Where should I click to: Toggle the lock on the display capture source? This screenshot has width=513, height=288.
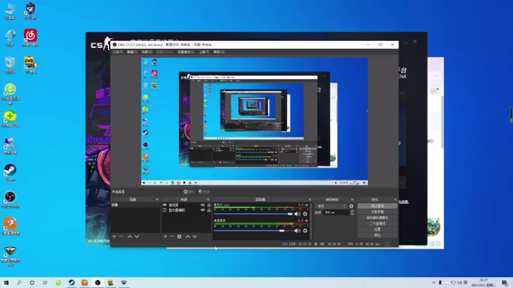coord(209,211)
